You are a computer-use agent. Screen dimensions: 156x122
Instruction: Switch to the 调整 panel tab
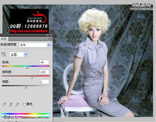[x=4, y=39]
